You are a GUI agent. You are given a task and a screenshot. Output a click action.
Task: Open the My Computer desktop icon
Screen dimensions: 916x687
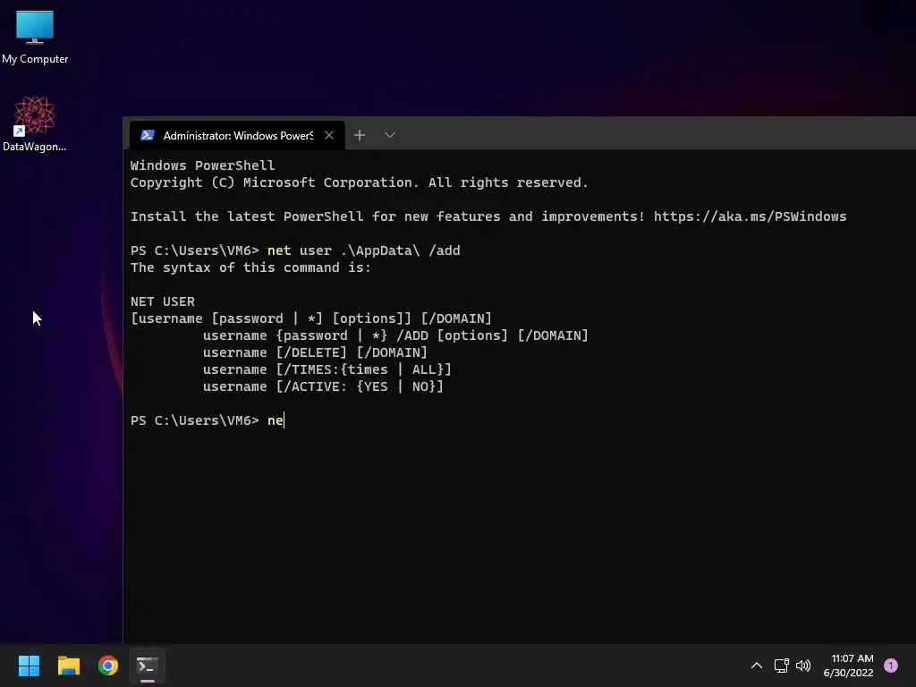click(35, 37)
